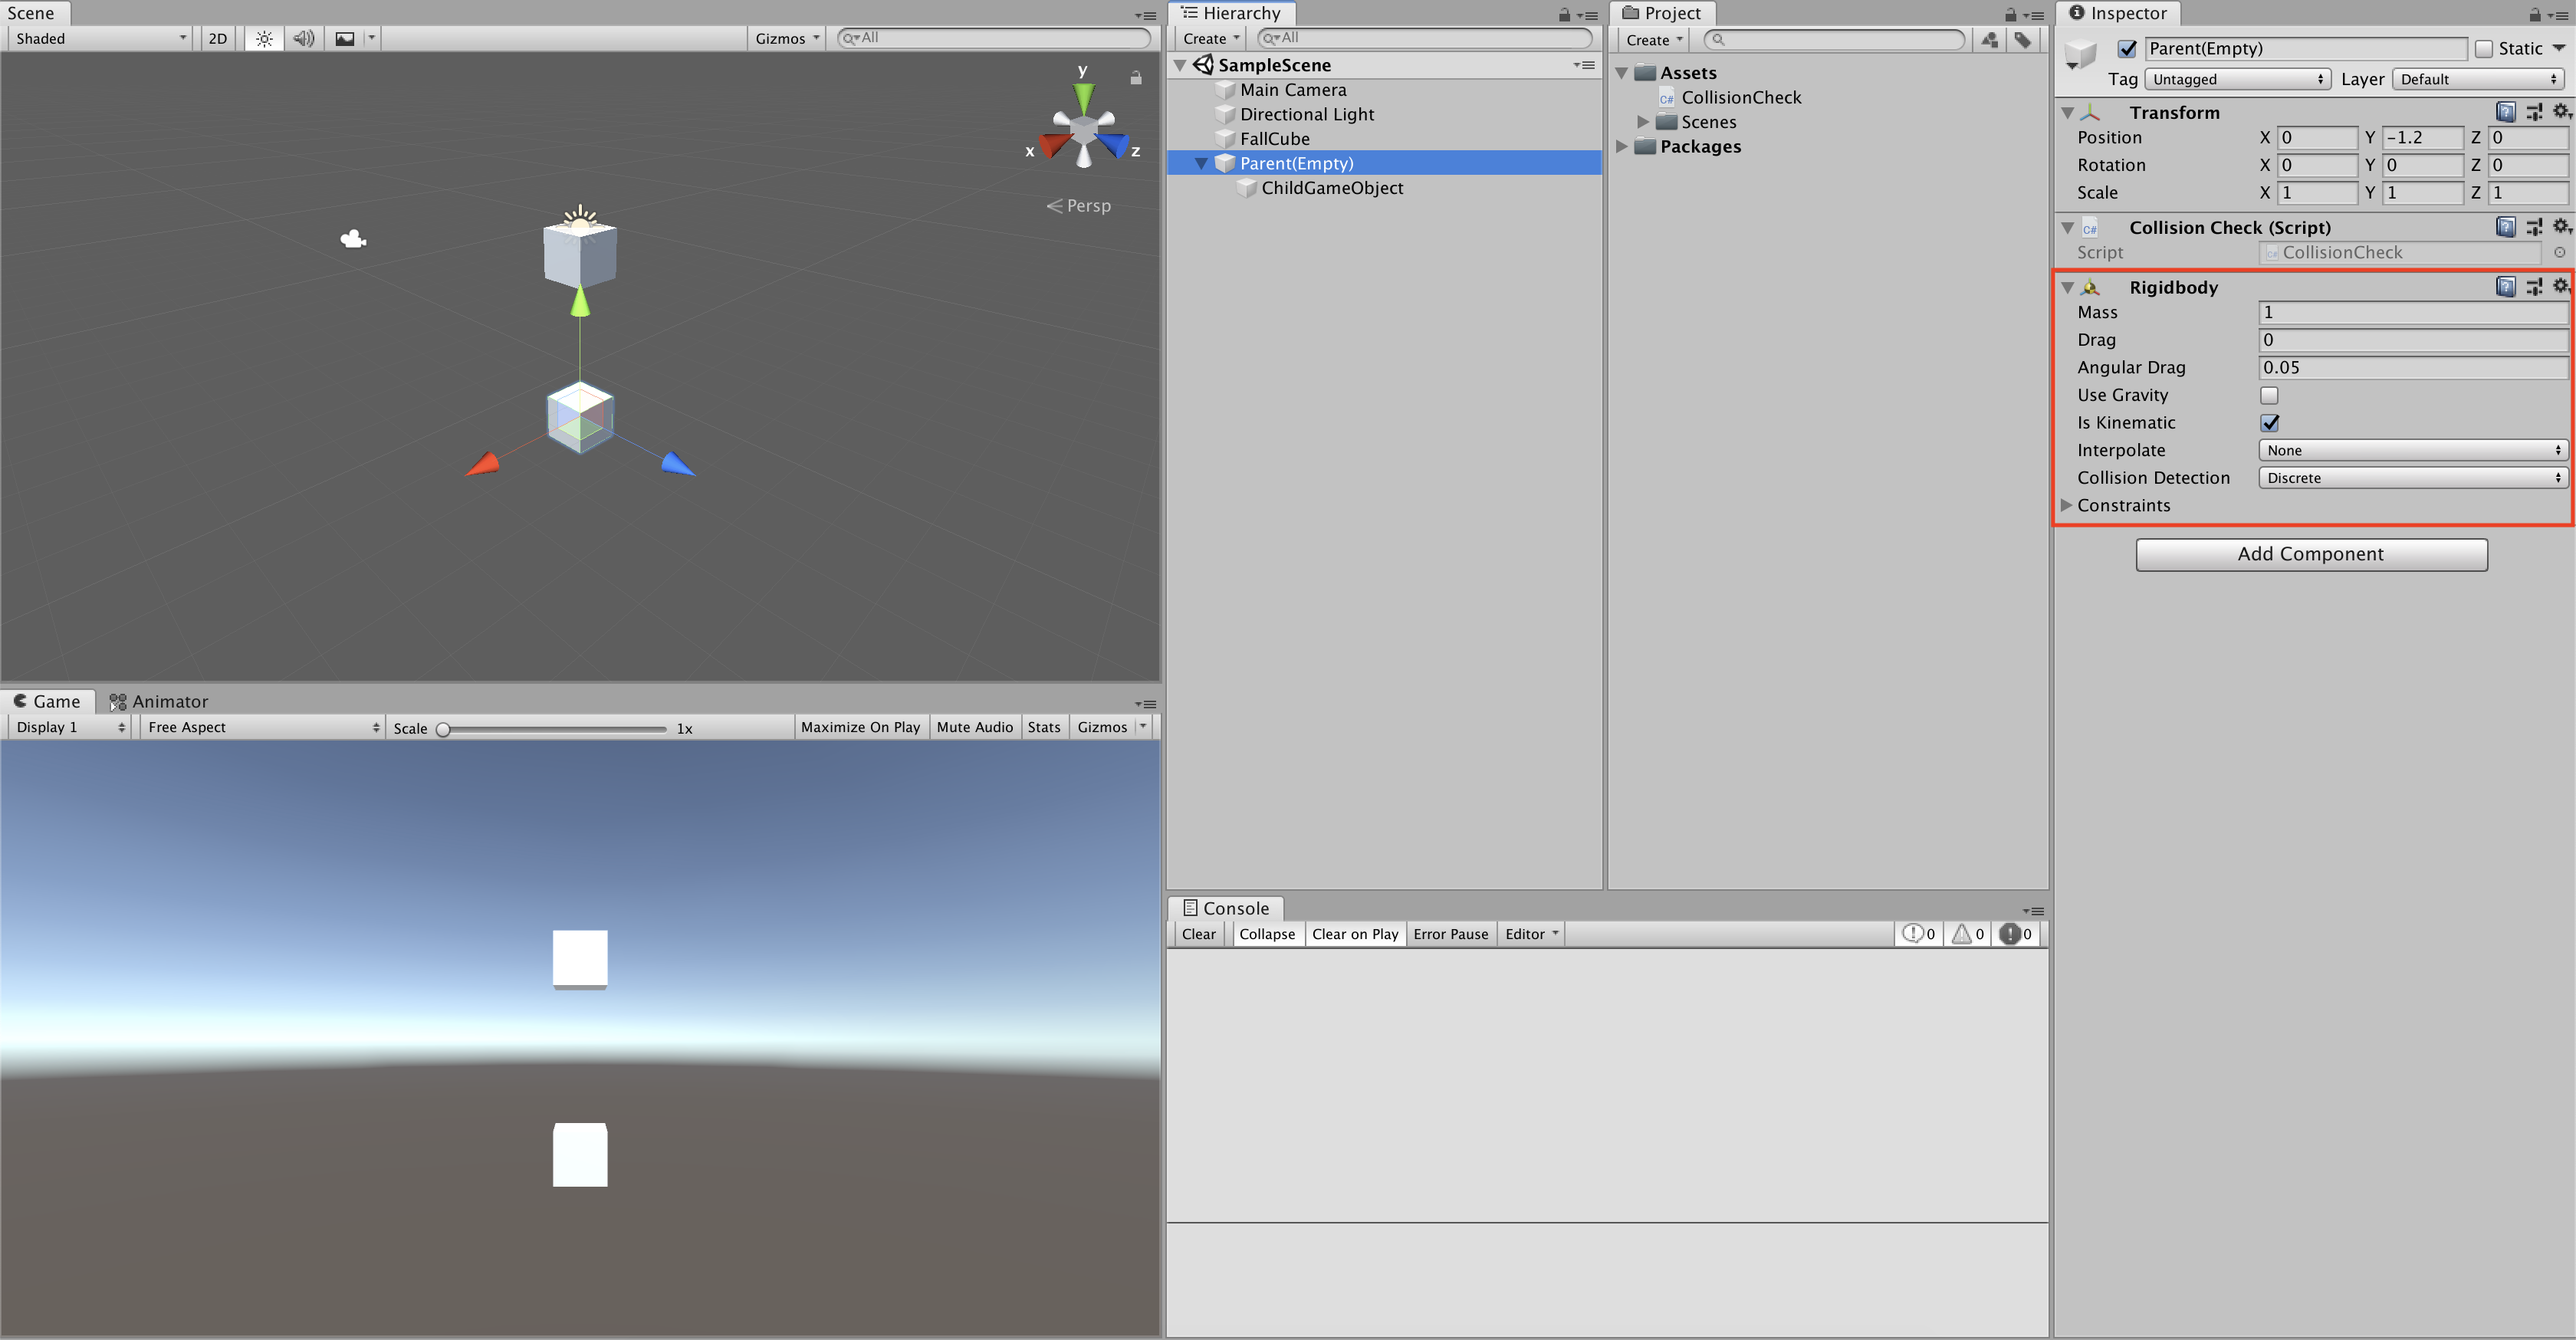
Task: Open Interpolate dropdown on Rigidbody
Action: point(2407,449)
